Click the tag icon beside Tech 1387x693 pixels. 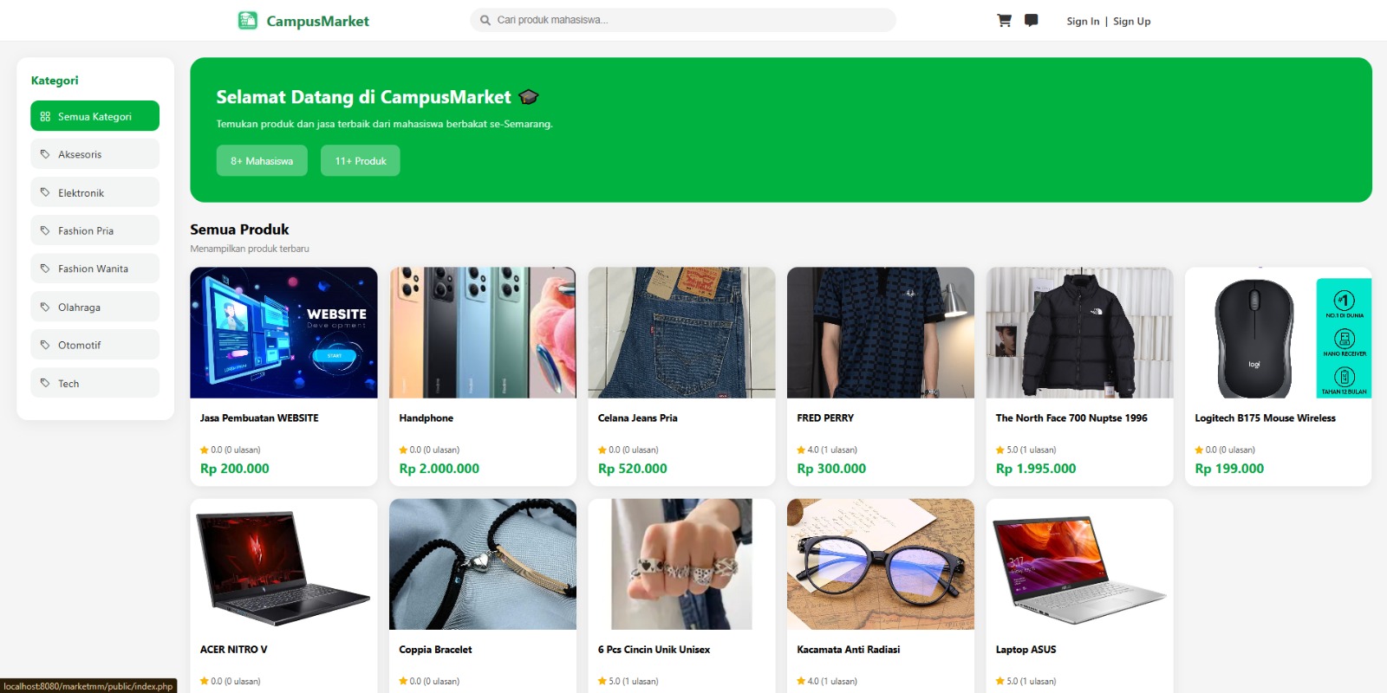(x=45, y=383)
